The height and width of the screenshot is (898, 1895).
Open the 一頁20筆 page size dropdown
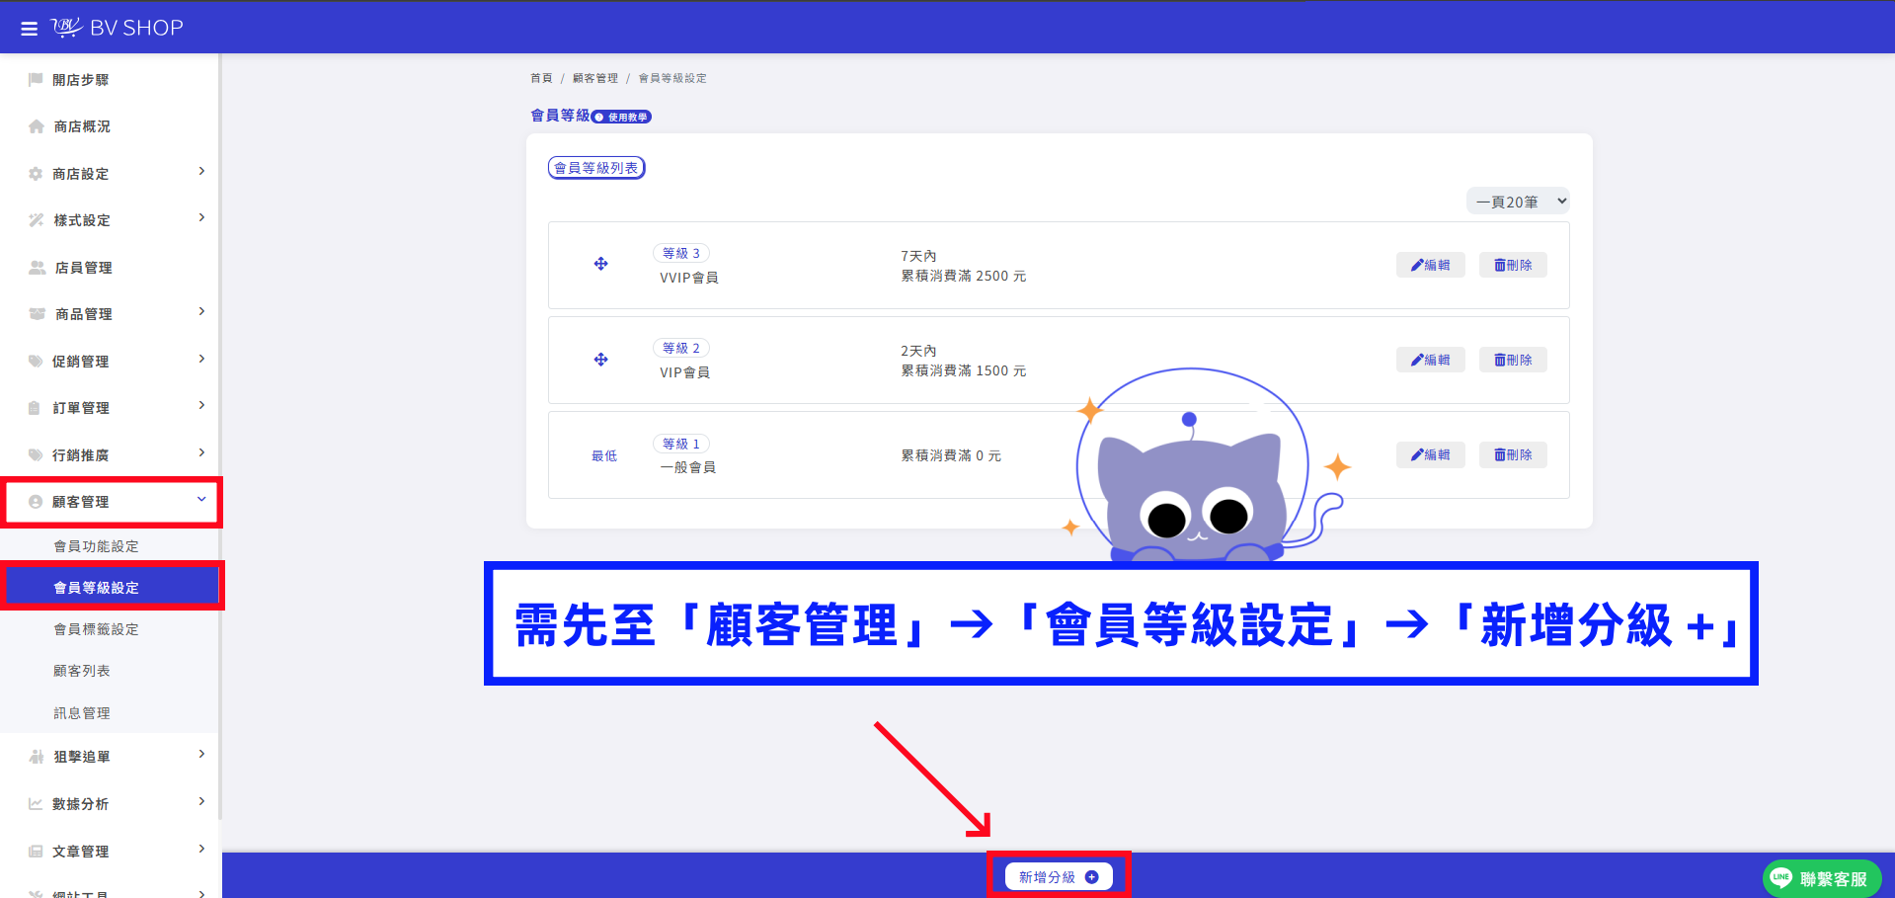pos(1518,202)
